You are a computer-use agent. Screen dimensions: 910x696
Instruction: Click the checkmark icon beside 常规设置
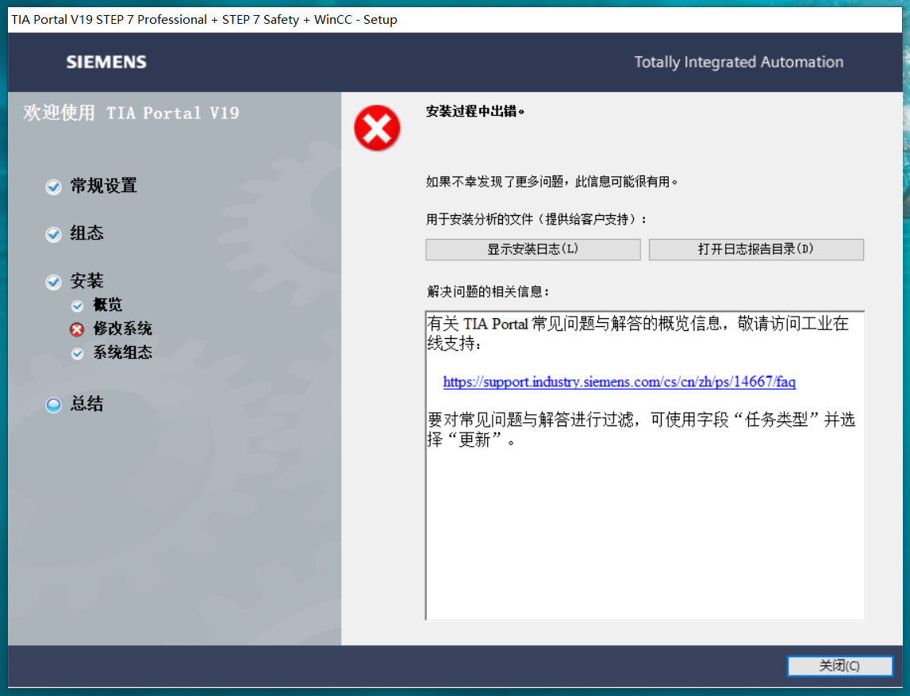[x=53, y=187]
